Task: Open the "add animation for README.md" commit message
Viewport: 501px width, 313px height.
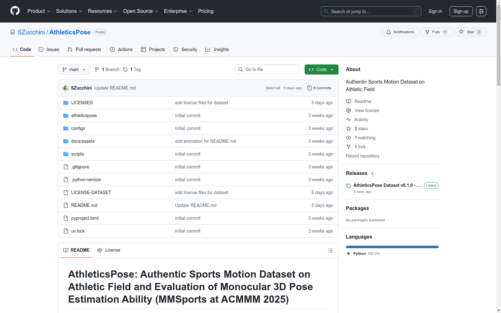Action: coord(205,141)
